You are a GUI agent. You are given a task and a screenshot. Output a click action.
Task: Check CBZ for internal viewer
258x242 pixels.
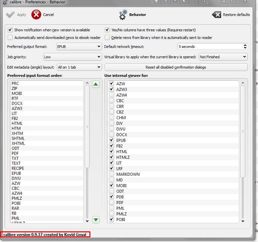(x=112, y=112)
